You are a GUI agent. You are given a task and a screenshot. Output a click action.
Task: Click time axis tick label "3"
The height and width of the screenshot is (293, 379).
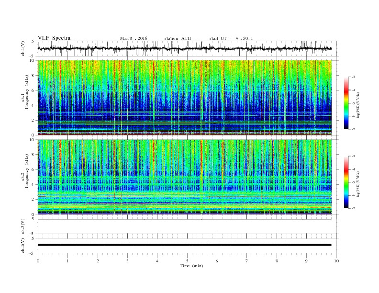128,261
